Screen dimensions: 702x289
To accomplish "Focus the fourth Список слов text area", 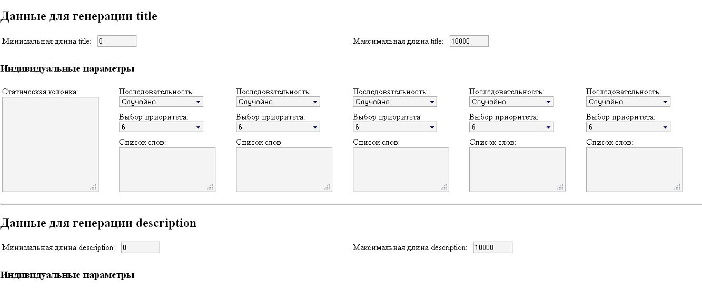I will (x=517, y=170).
